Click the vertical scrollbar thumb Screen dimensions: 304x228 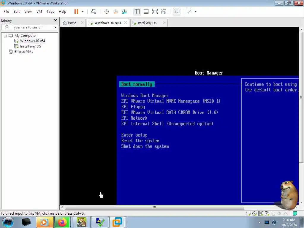[301, 97]
